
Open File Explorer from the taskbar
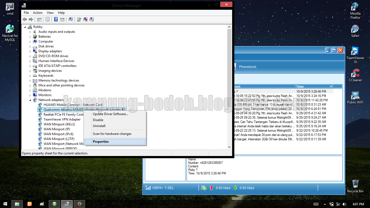pos(17,204)
